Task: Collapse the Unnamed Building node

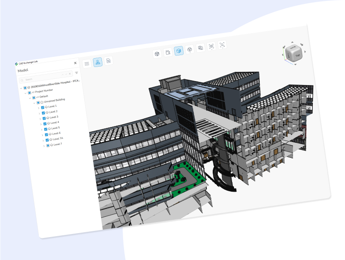Action: (34, 103)
